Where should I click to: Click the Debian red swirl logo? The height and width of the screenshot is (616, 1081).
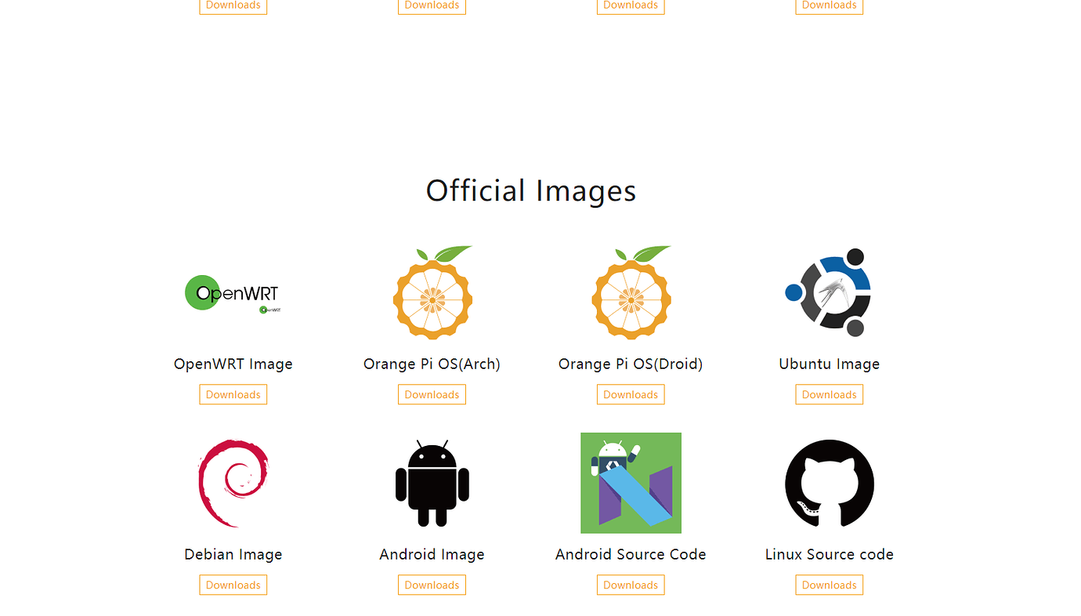(x=233, y=483)
